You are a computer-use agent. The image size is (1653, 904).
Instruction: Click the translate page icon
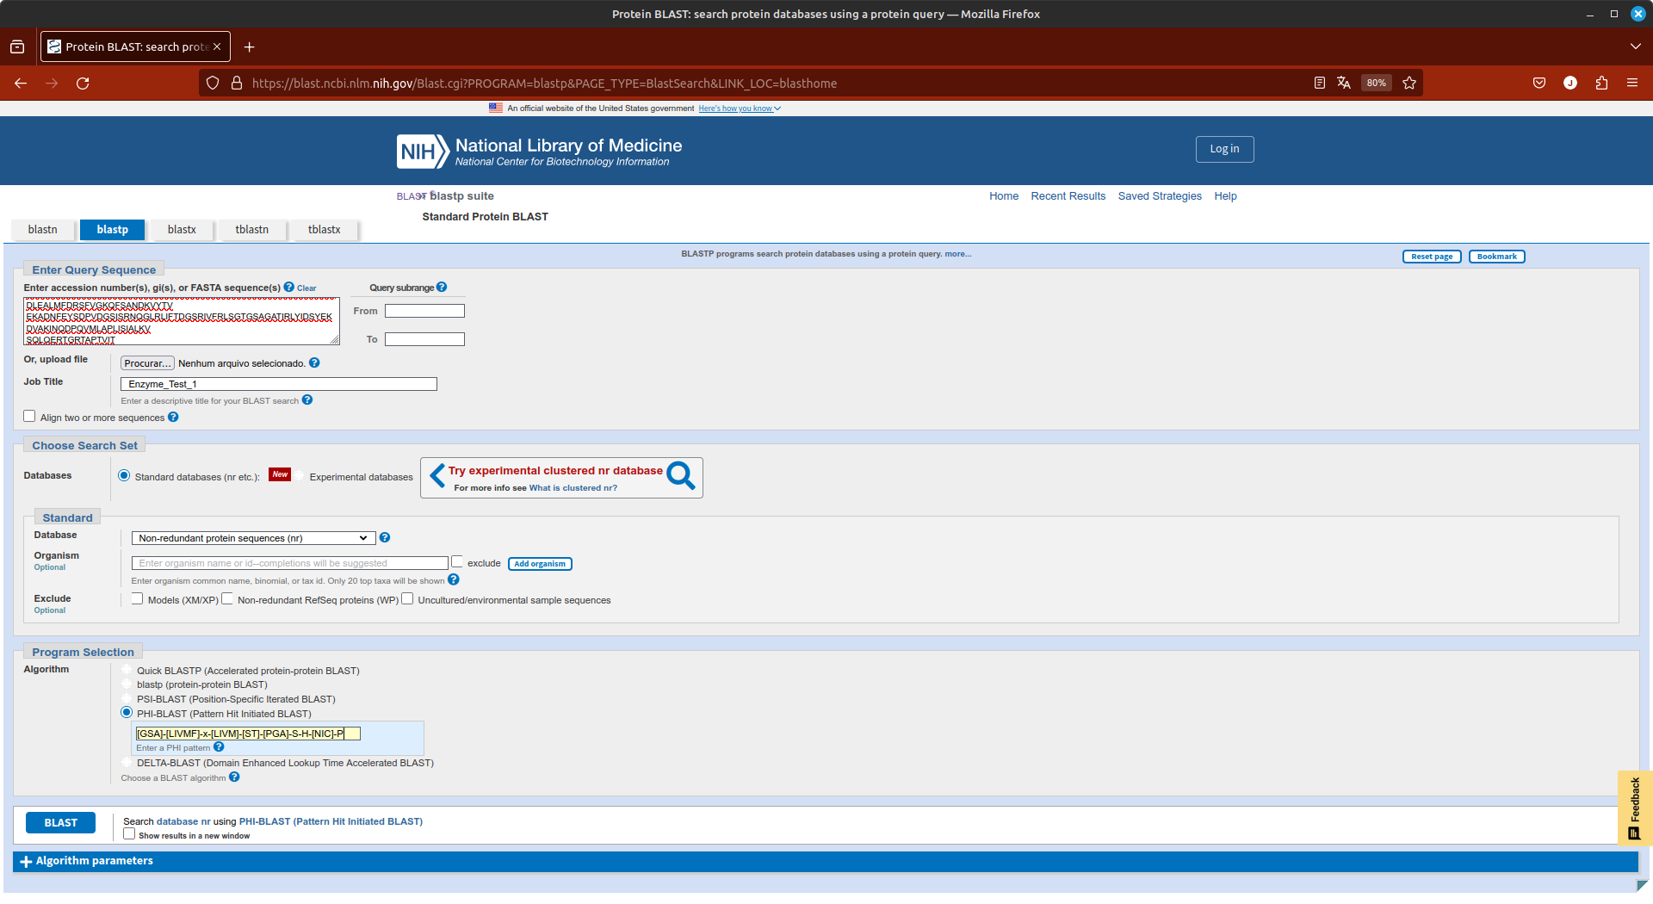click(x=1344, y=84)
